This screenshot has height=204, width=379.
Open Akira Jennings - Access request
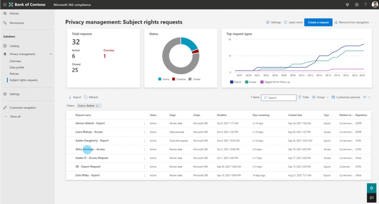coord(90,149)
